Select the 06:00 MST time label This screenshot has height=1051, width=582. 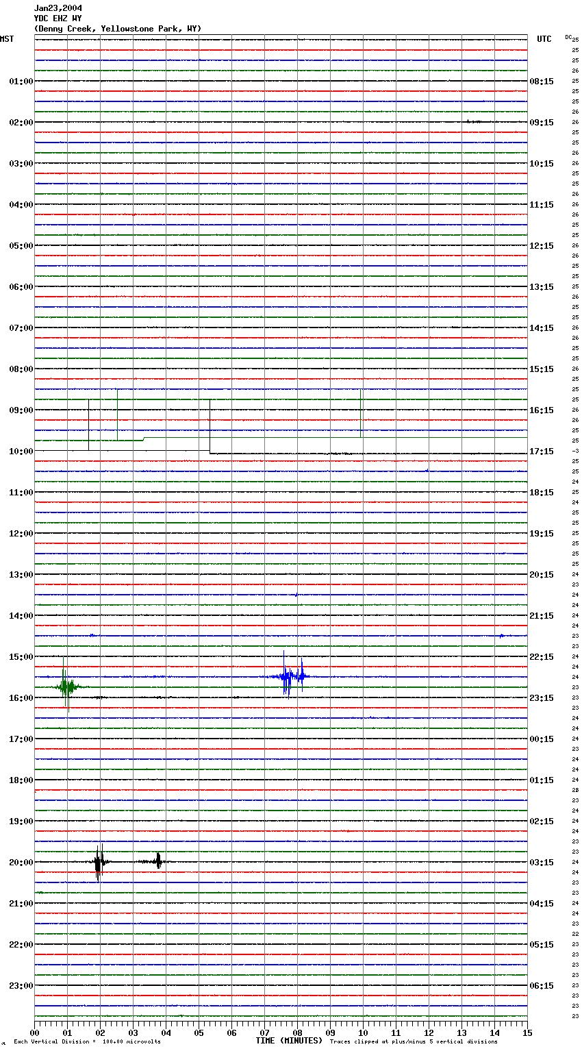[x=21, y=287]
